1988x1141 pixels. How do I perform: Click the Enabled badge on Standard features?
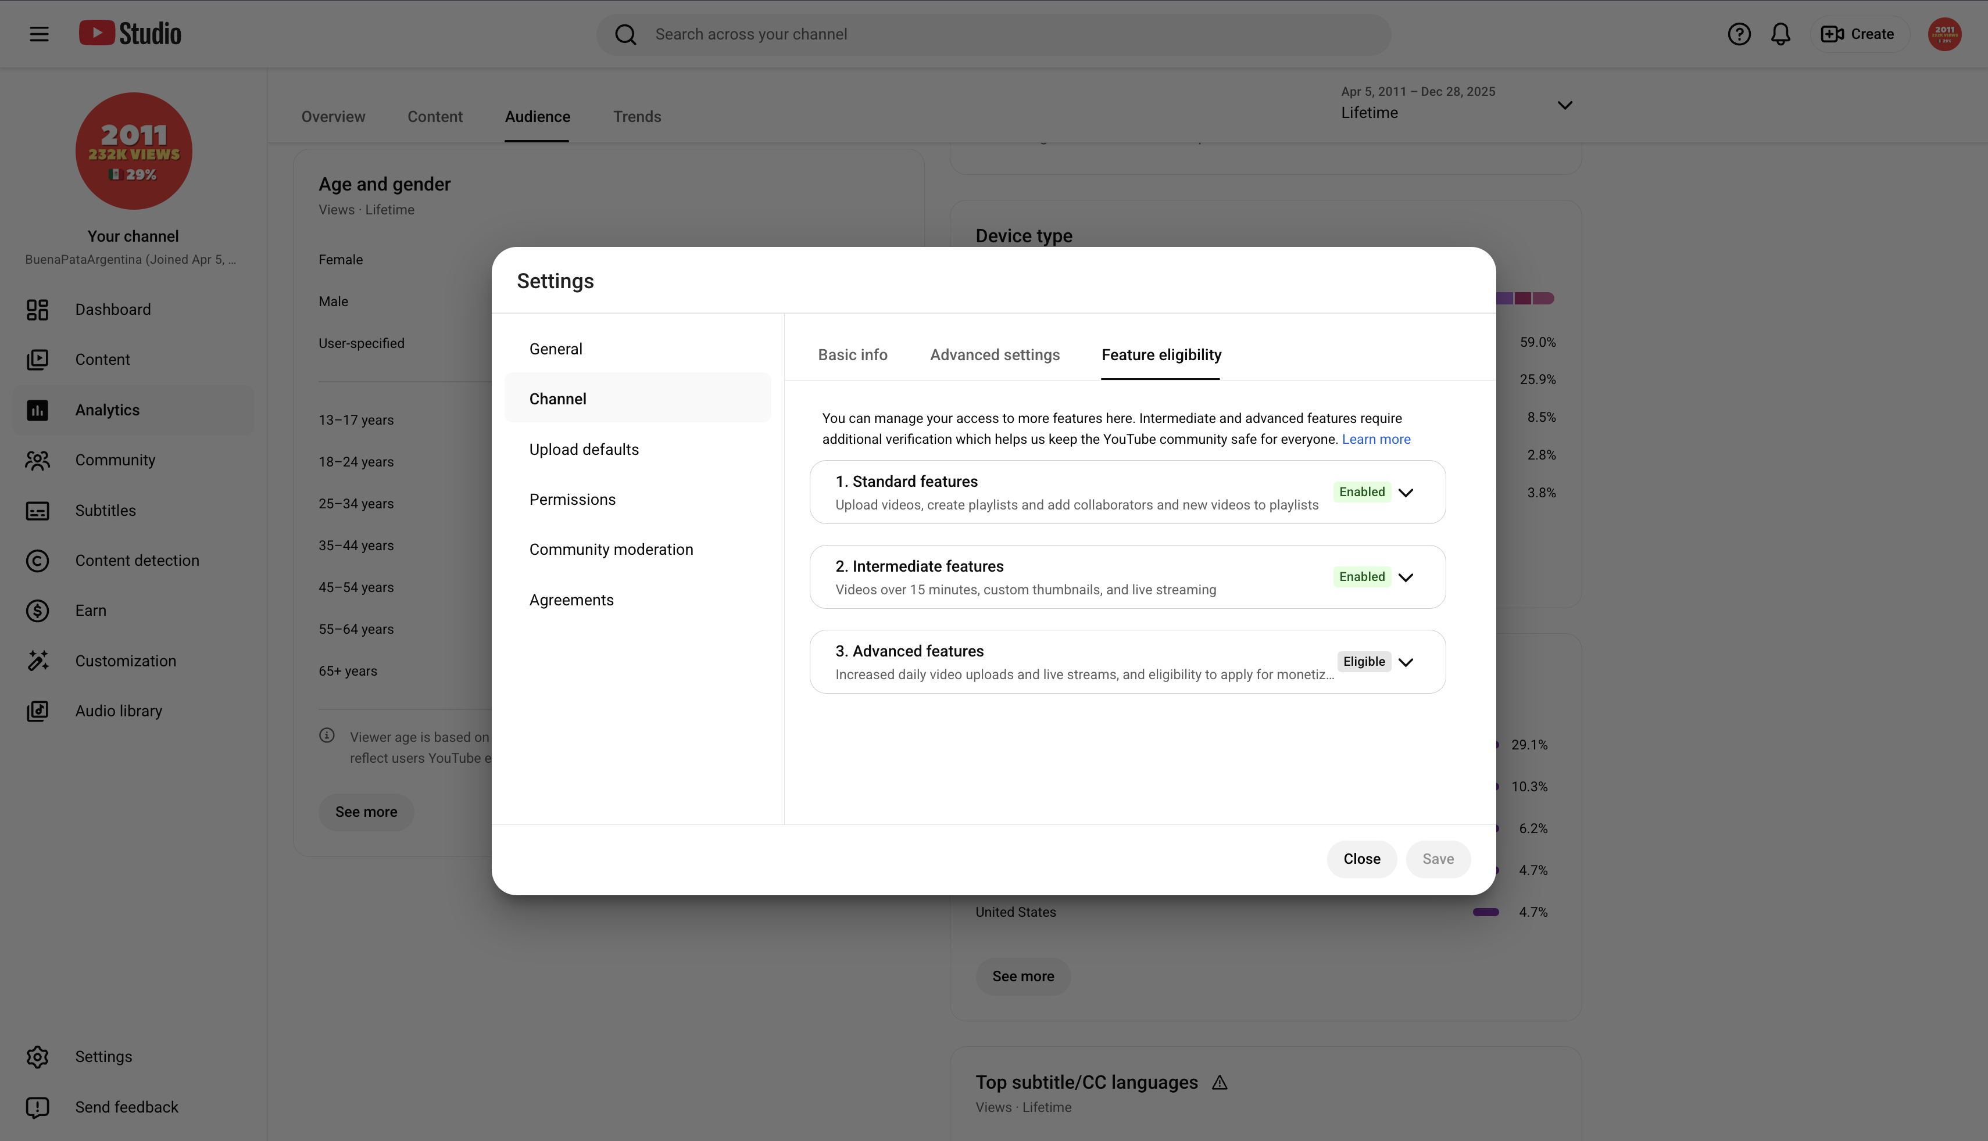1361,492
